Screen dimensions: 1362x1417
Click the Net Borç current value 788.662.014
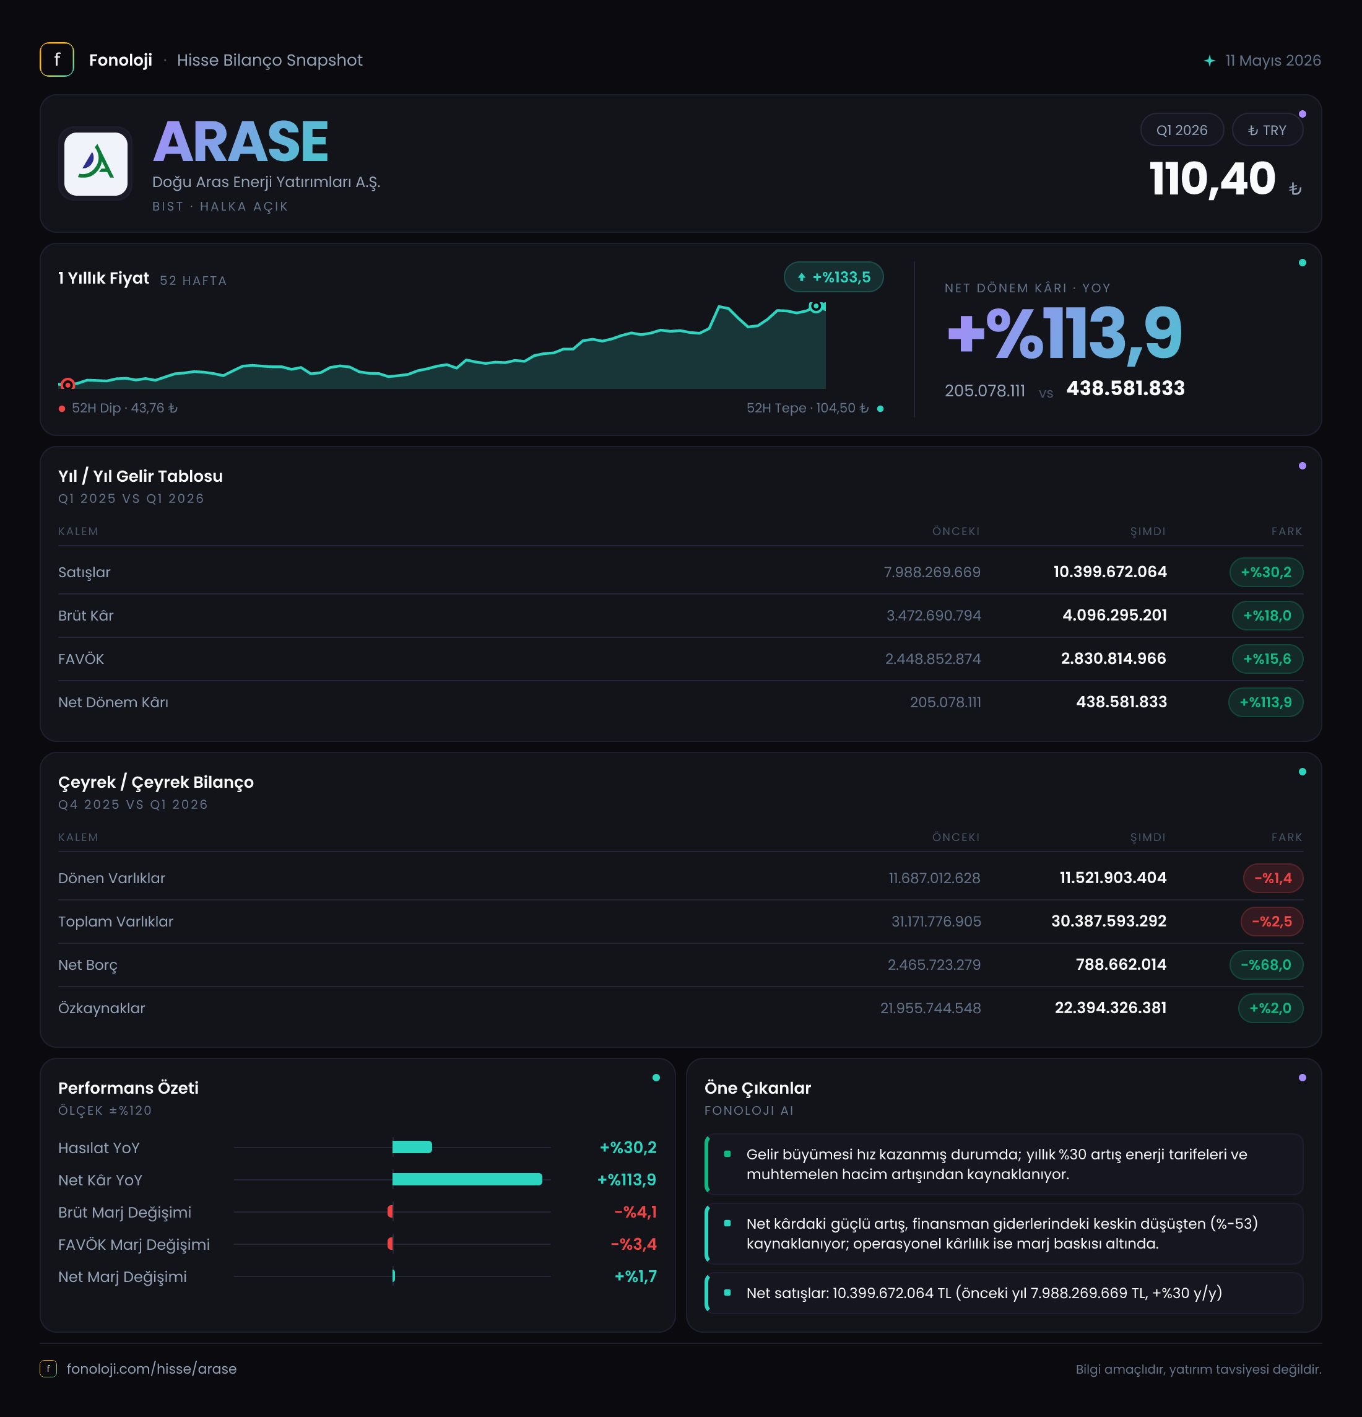coord(1121,964)
